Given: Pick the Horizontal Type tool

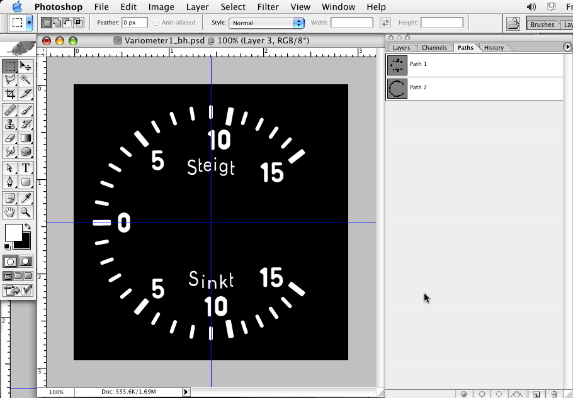Looking at the screenshot, I should coord(26,168).
